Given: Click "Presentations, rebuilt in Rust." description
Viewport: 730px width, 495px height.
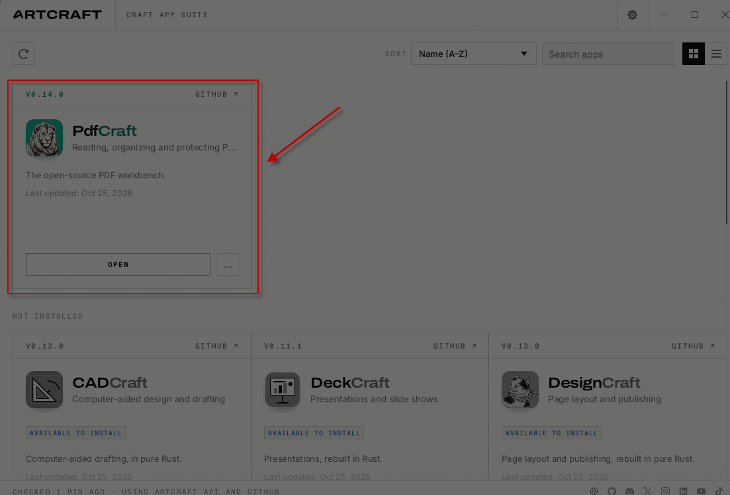Looking at the screenshot, I should tap(323, 459).
